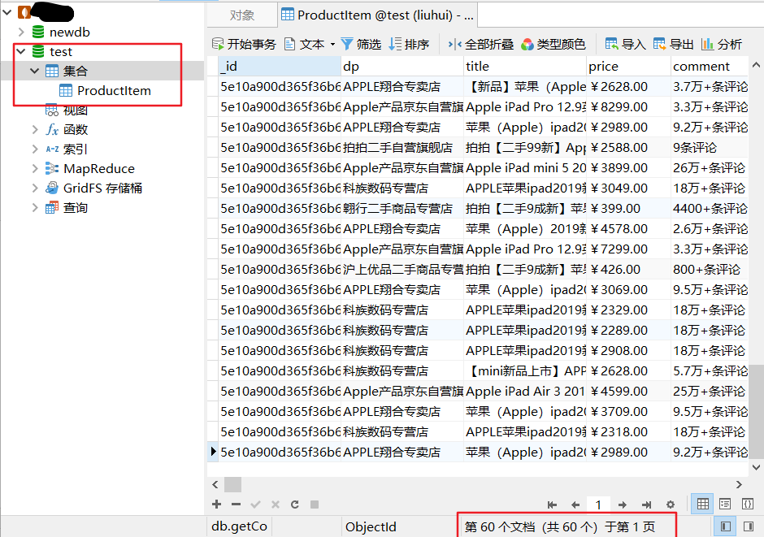The width and height of the screenshot is (764, 537).
Task: Open pagination settings gear icon
Action: [x=671, y=505]
